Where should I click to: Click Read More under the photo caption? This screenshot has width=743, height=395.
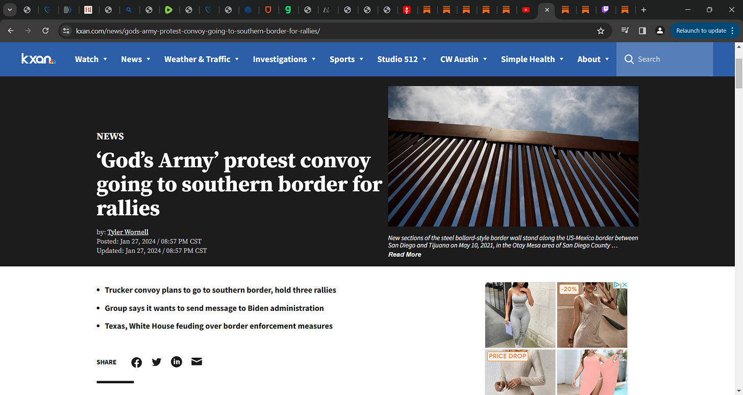pyautogui.click(x=405, y=255)
